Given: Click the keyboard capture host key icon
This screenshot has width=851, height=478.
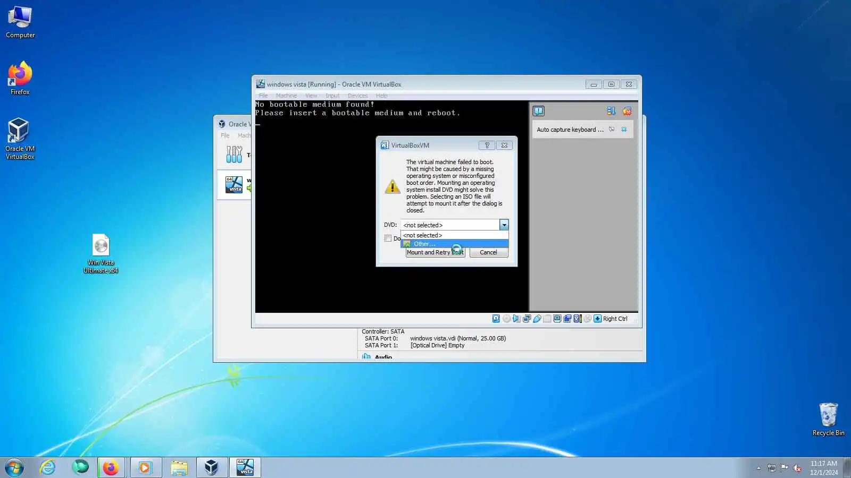Looking at the screenshot, I should tap(597, 319).
